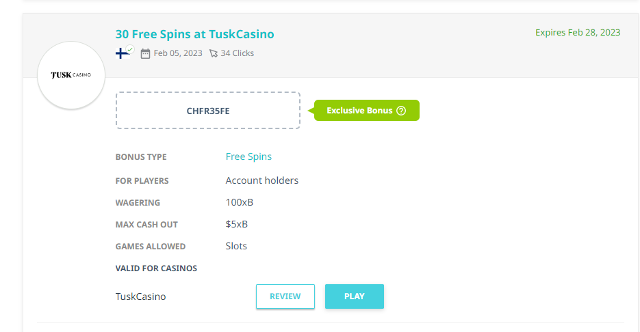Click the calendar icon beside the date
This screenshot has width=640, height=332.
[145, 53]
